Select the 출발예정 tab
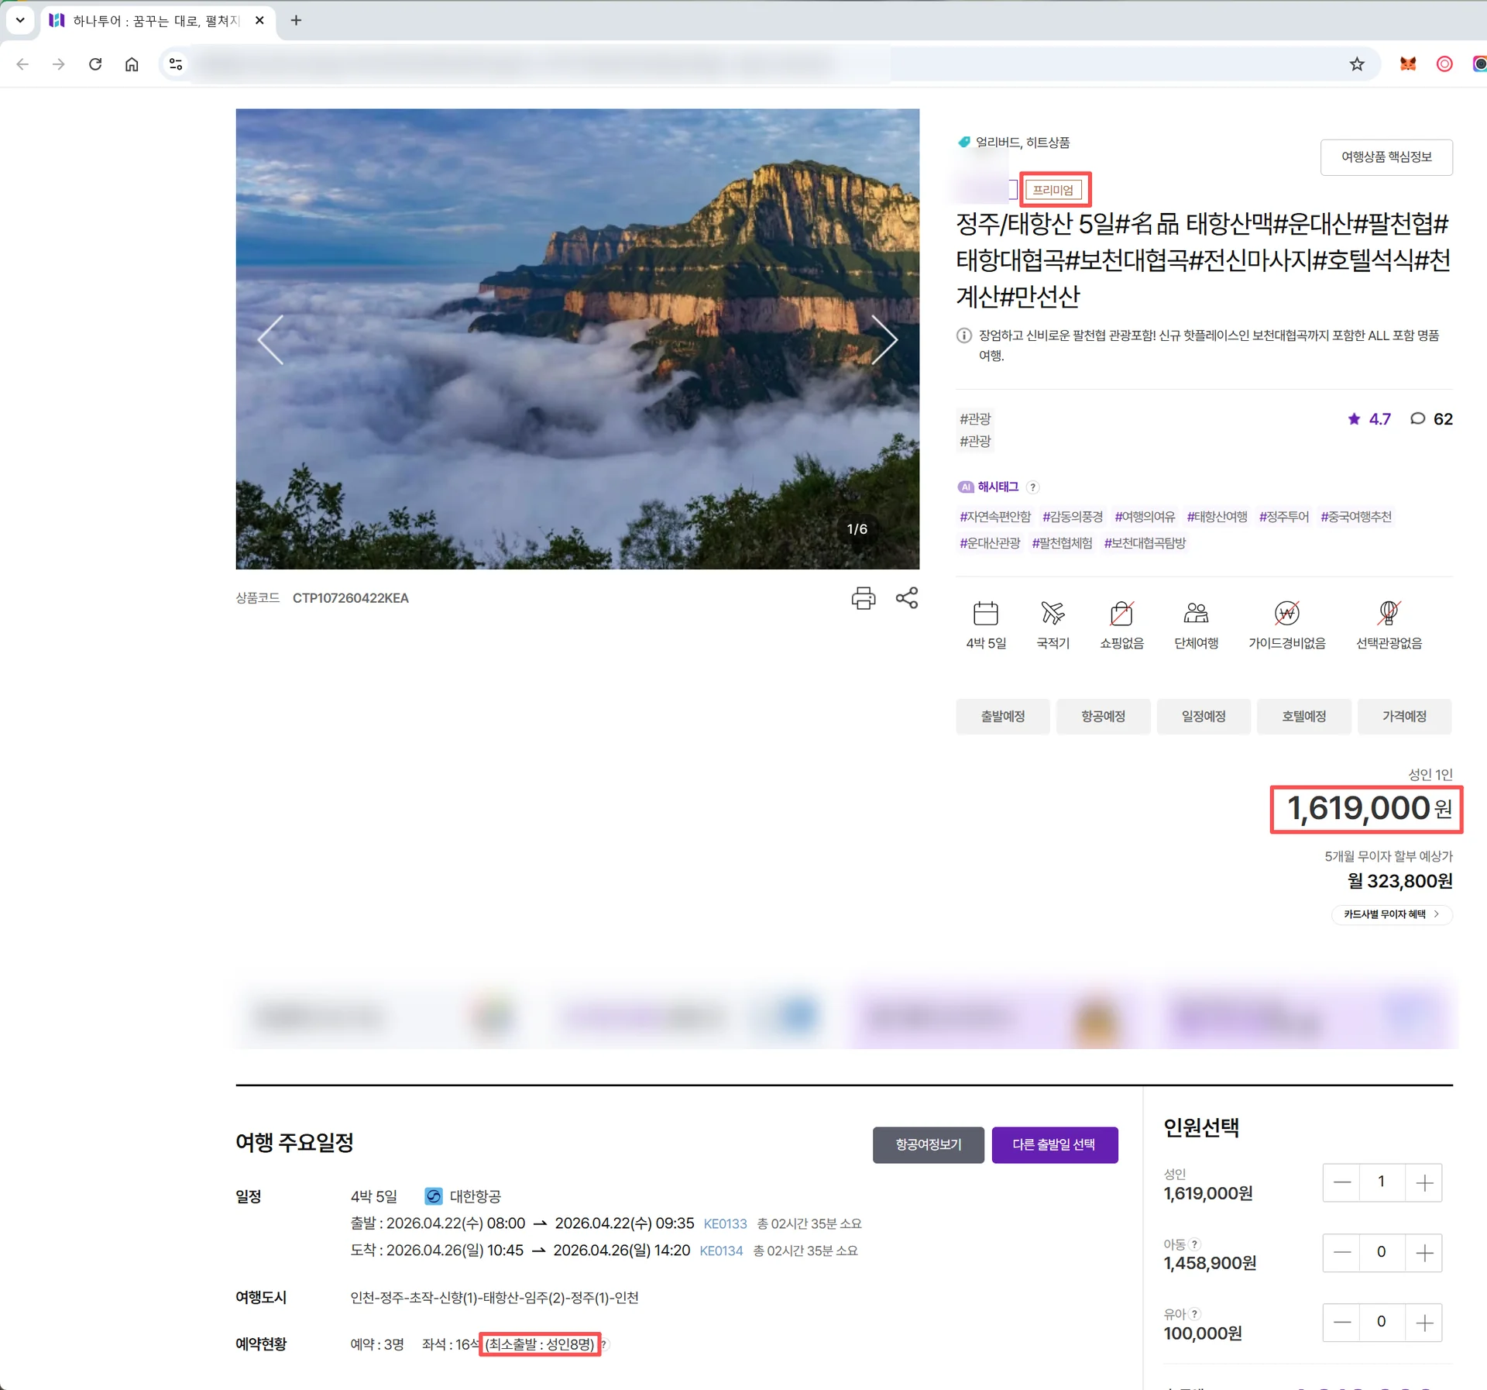1487x1390 pixels. [1002, 716]
